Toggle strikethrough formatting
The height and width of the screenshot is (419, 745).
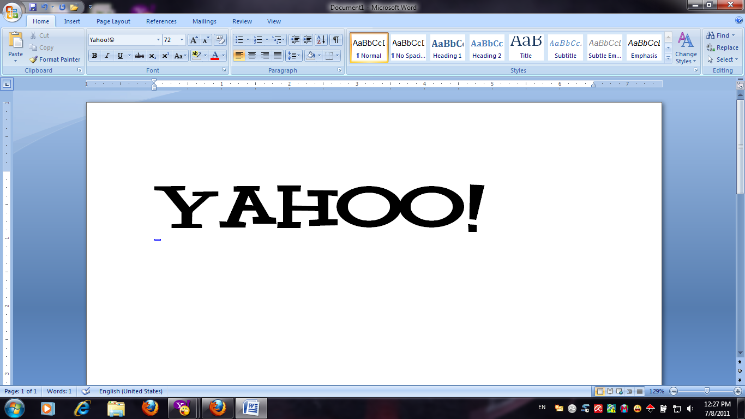pyautogui.click(x=140, y=56)
